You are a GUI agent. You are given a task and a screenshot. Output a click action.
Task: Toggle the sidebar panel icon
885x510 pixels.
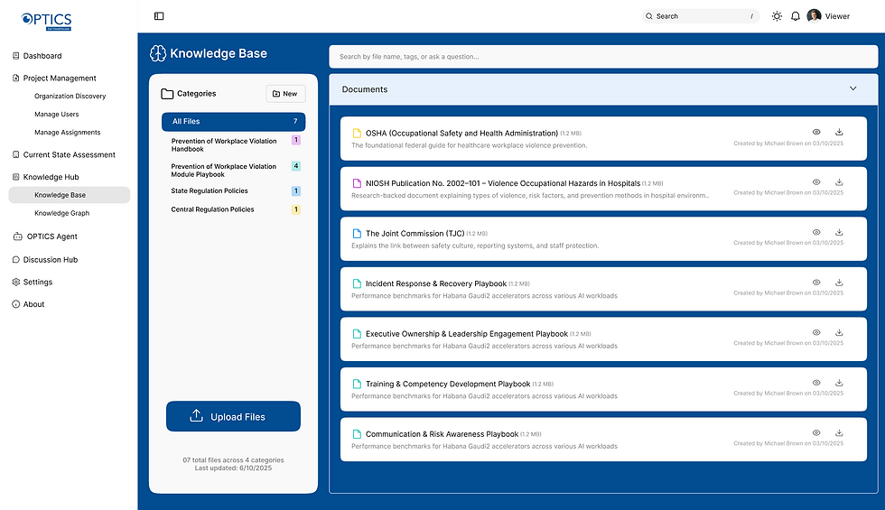tap(159, 16)
